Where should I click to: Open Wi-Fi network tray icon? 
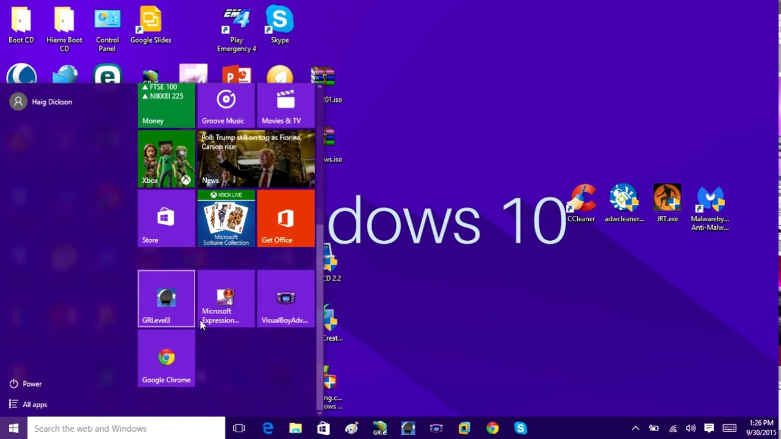pos(673,428)
